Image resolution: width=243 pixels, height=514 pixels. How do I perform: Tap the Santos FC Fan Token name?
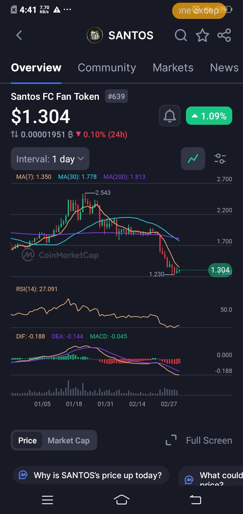(x=55, y=96)
